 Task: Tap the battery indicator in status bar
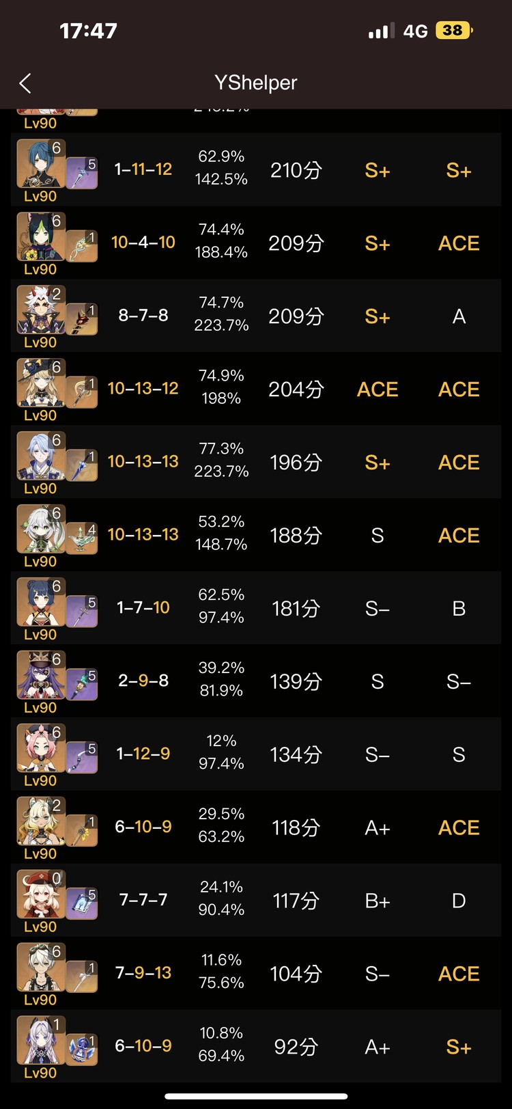point(454,30)
